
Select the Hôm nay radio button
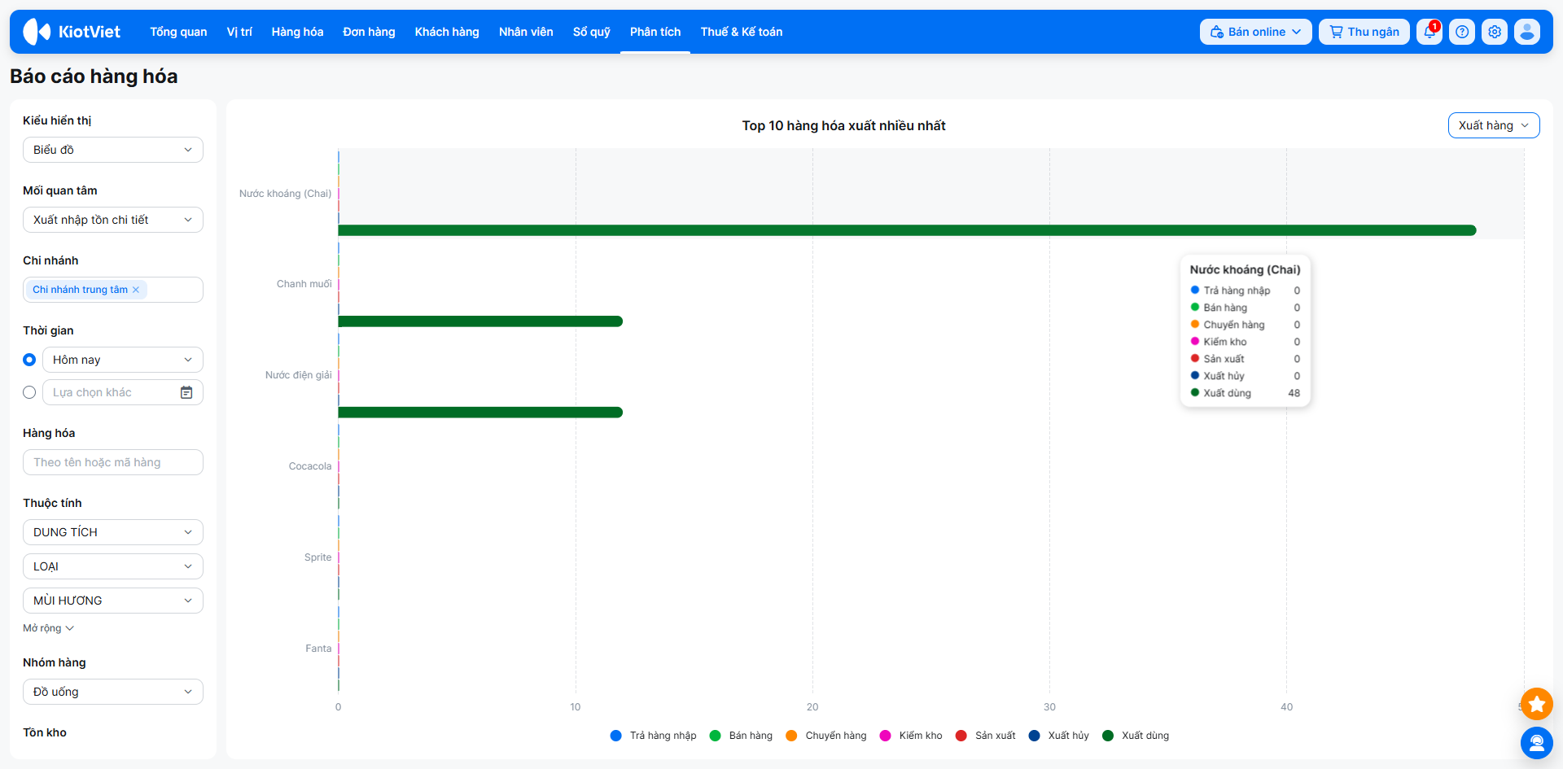point(29,360)
